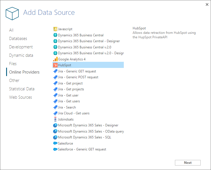Switch to the Files category
211x170 pixels.
click(x=13, y=64)
